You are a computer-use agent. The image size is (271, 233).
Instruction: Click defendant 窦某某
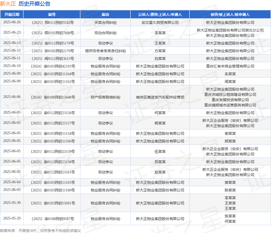230,182
